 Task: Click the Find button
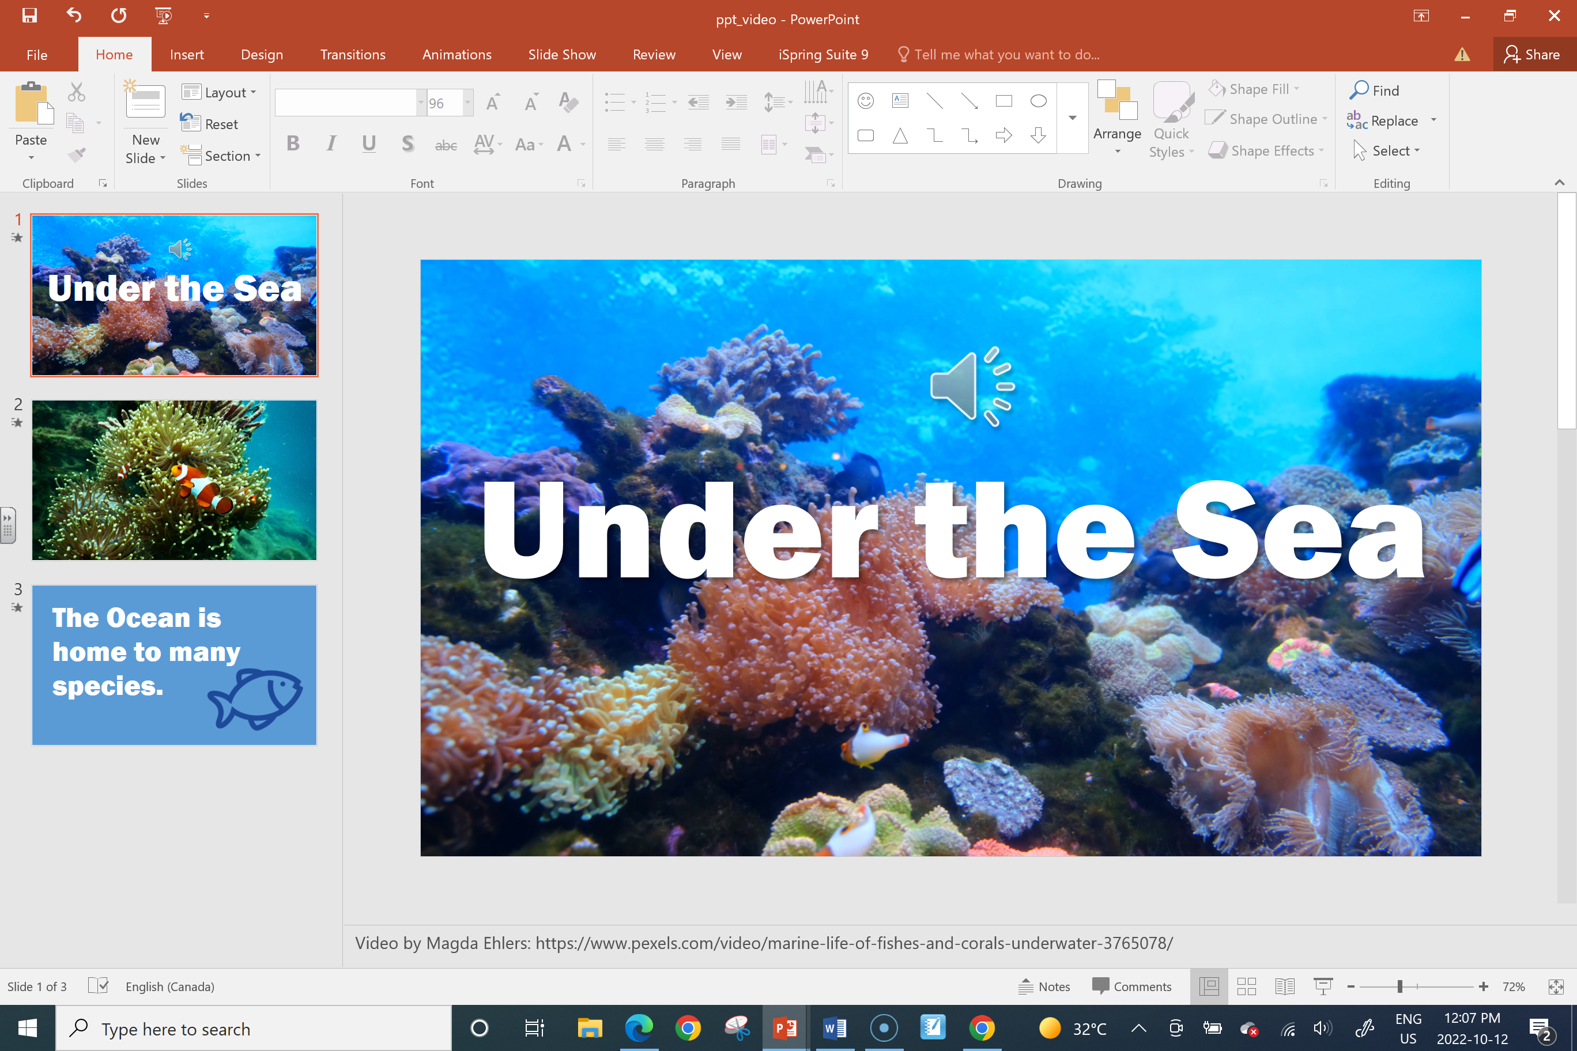point(1375,90)
